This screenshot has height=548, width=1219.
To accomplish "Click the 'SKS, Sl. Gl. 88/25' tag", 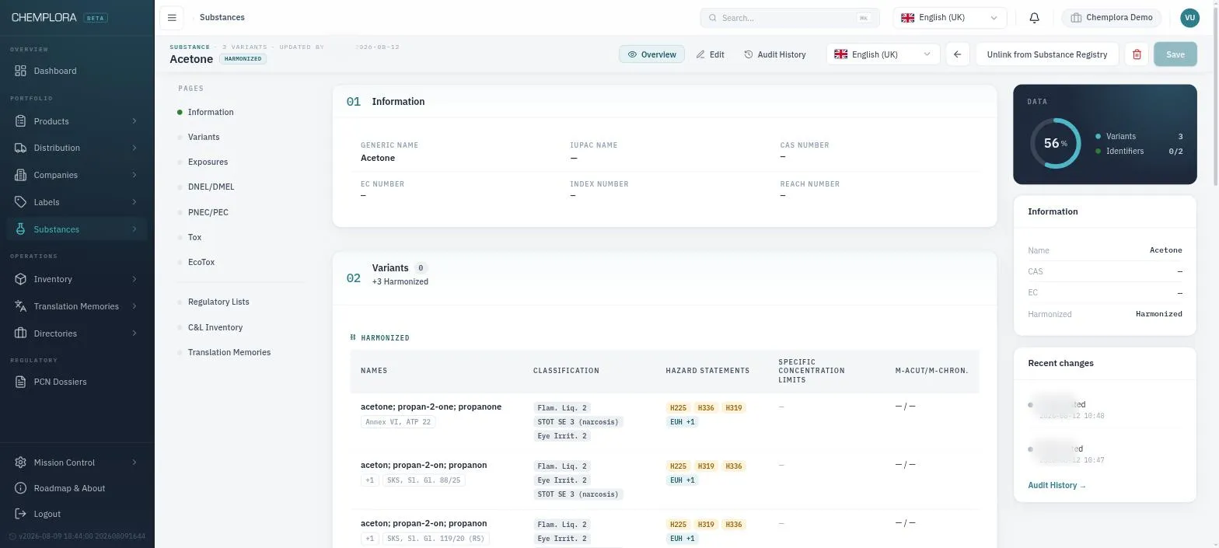I will (x=424, y=480).
